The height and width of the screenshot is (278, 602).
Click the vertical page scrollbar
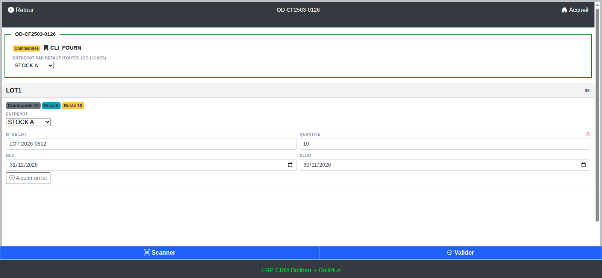(x=597, y=115)
